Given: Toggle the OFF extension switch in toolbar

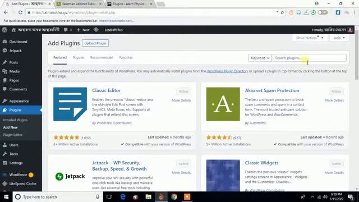Looking at the screenshot, I should pos(323,12).
